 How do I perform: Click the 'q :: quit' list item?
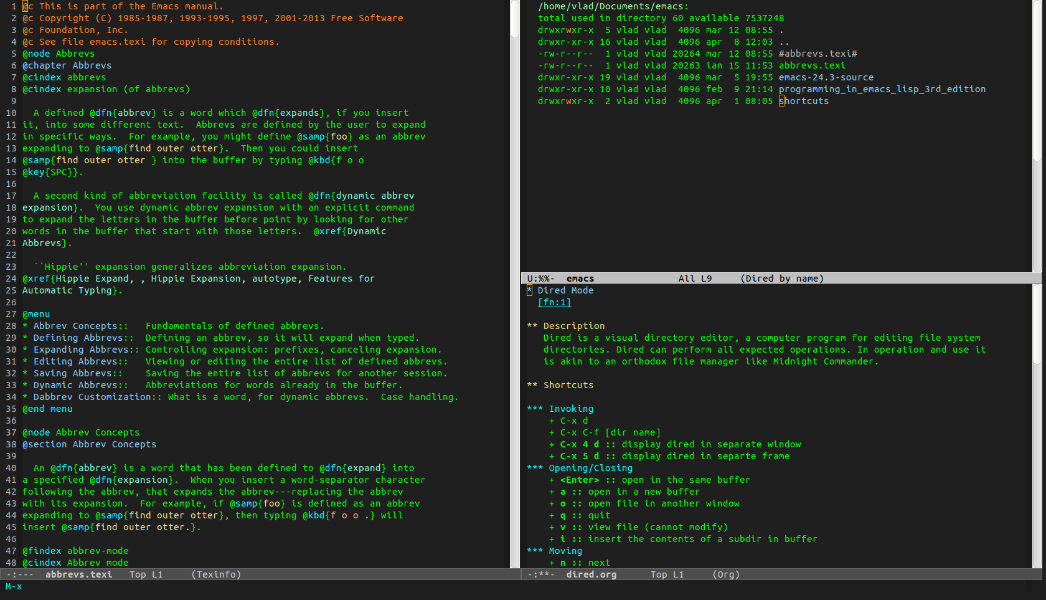pos(580,515)
